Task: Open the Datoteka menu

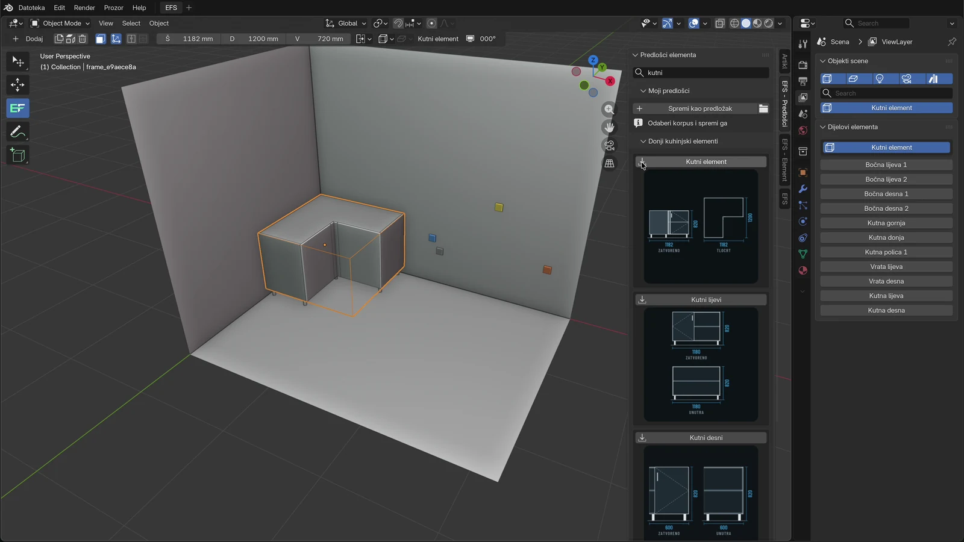Action: pyautogui.click(x=31, y=8)
